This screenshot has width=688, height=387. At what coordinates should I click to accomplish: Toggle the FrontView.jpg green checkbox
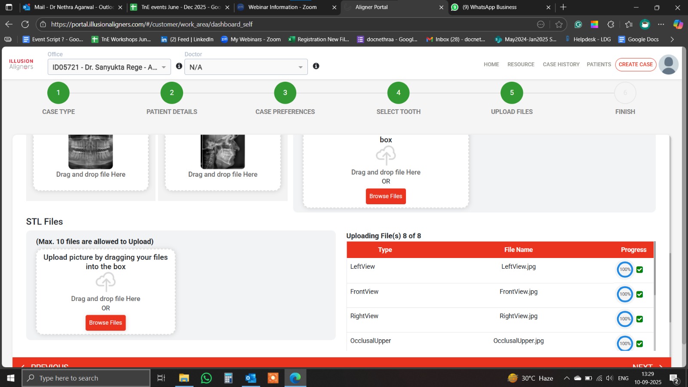pyautogui.click(x=639, y=295)
